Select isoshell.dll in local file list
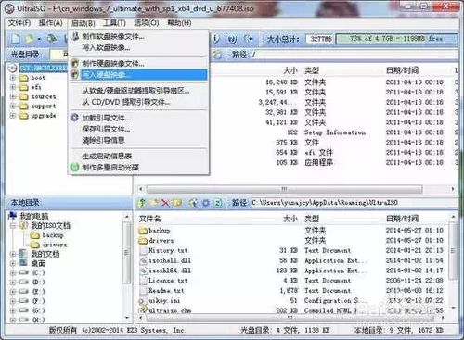This screenshot has height=340, width=464. click(x=170, y=260)
